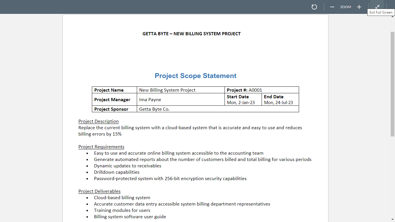Select the Project Sponsor Getta Byte Co.
This screenshot has height=222, width=395.
click(x=154, y=109)
